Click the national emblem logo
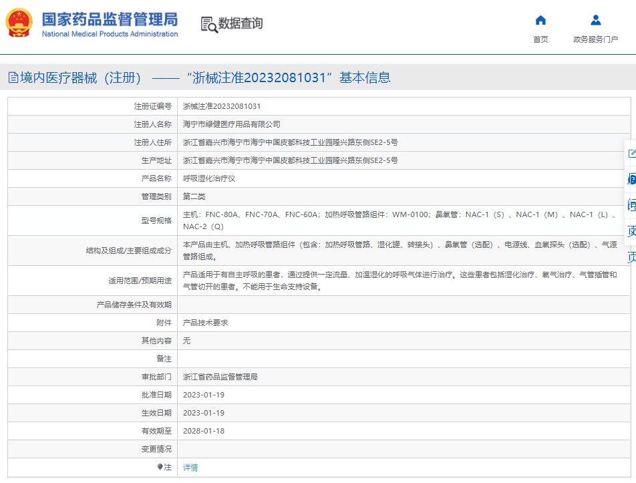The width and height of the screenshot is (636, 483). coord(19,23)
